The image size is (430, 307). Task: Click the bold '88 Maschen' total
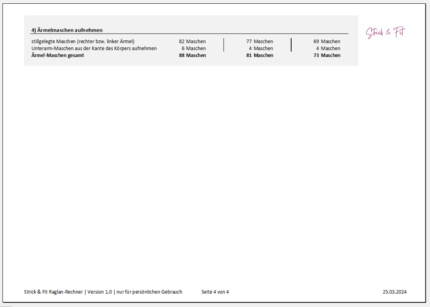pos(192,55)
